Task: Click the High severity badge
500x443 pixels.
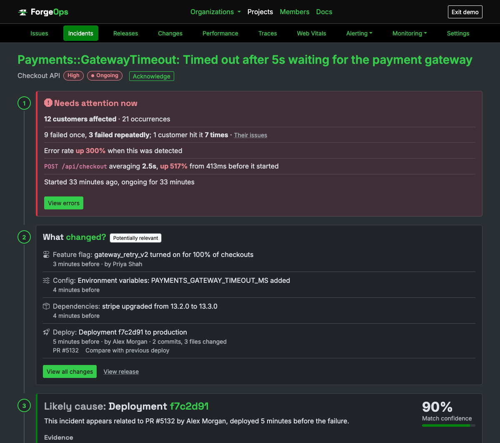Action: [x=73, y=76]
